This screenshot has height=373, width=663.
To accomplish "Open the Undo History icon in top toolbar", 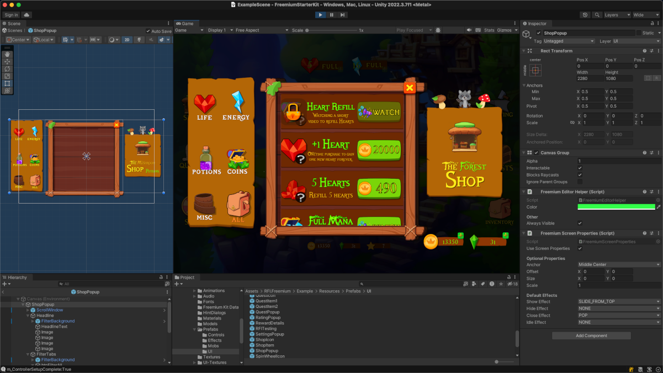I will tap(585, 15).
